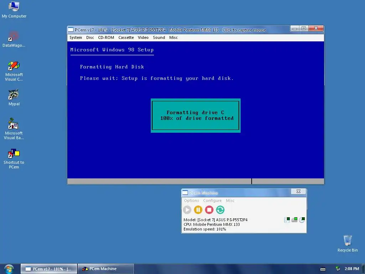Click the 2:08 PM system clock
Viewport: 365px width, 274px height.
[x=352, y=269]
